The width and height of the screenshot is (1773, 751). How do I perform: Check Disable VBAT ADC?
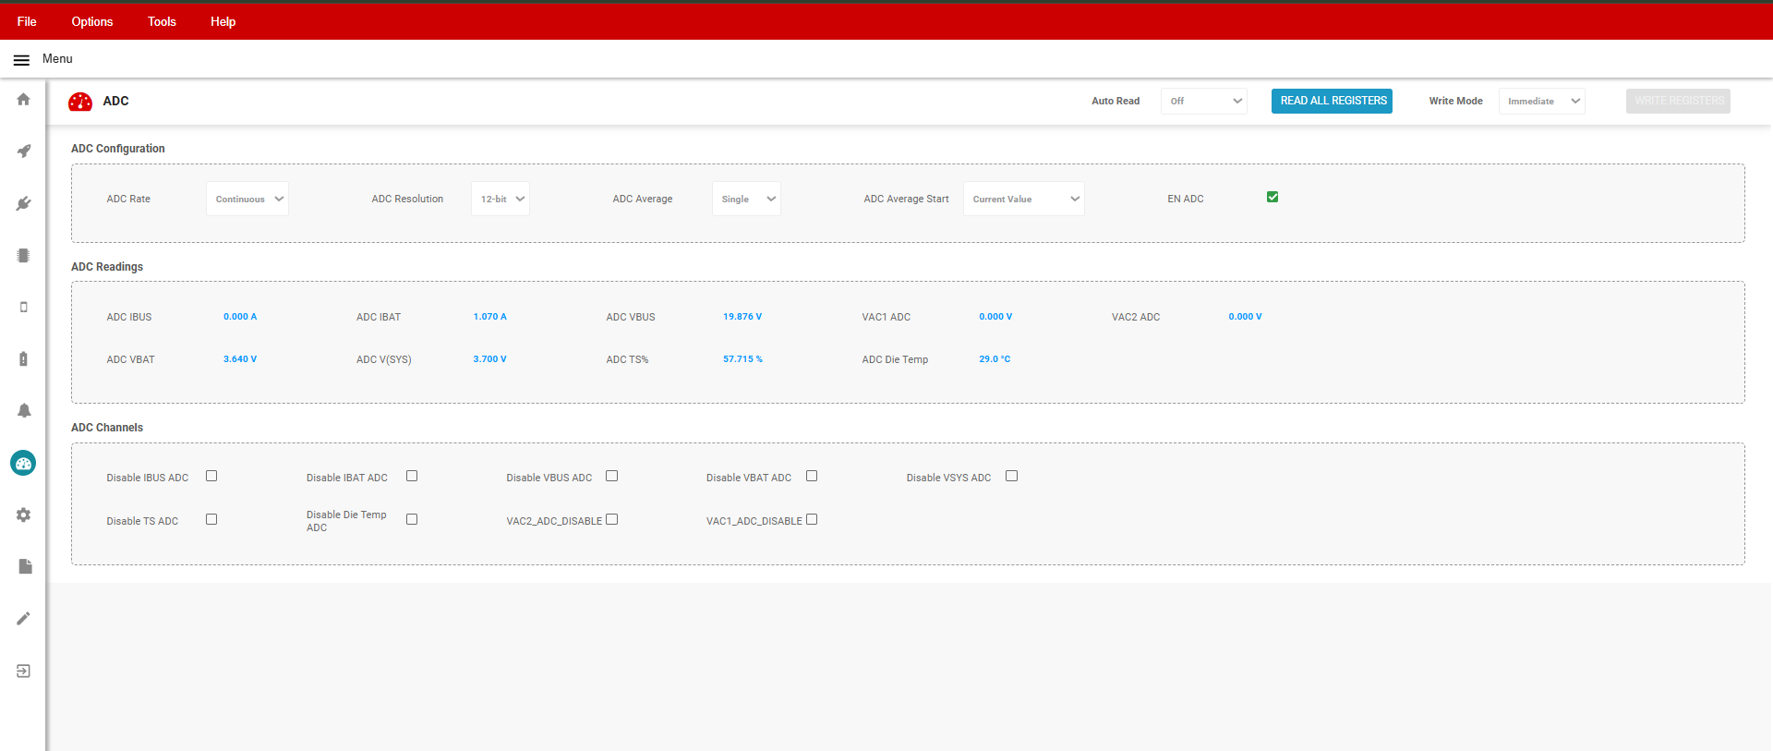[x=812, y=476]
